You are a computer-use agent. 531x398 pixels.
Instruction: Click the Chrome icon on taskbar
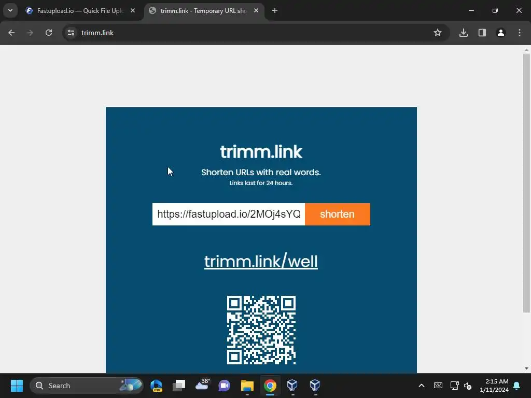coord(270,386)
